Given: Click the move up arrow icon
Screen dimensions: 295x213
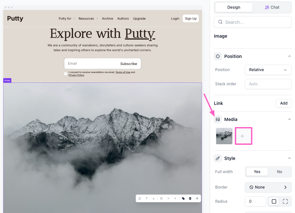Looking at the screenshot, I should coord(146,199).
